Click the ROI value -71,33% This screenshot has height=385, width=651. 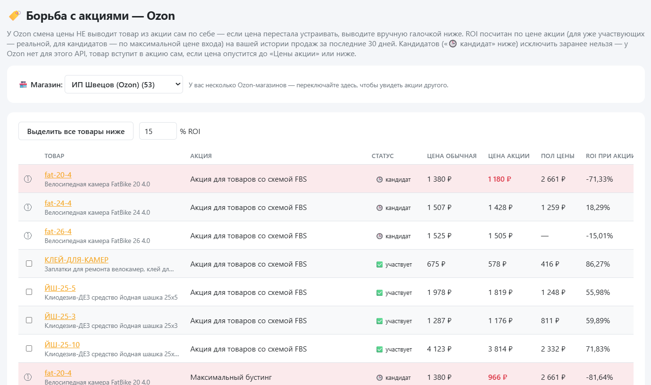coord(599,179)
